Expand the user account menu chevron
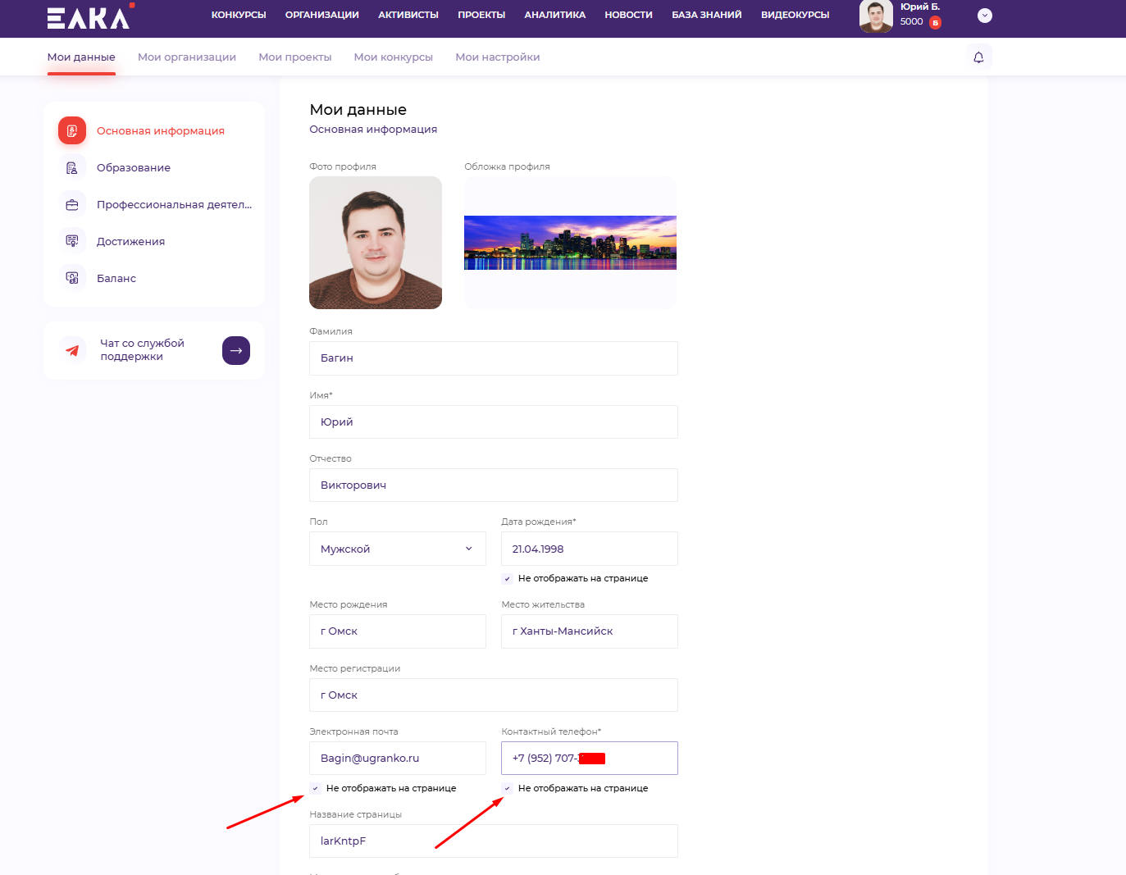 (985, 16)
